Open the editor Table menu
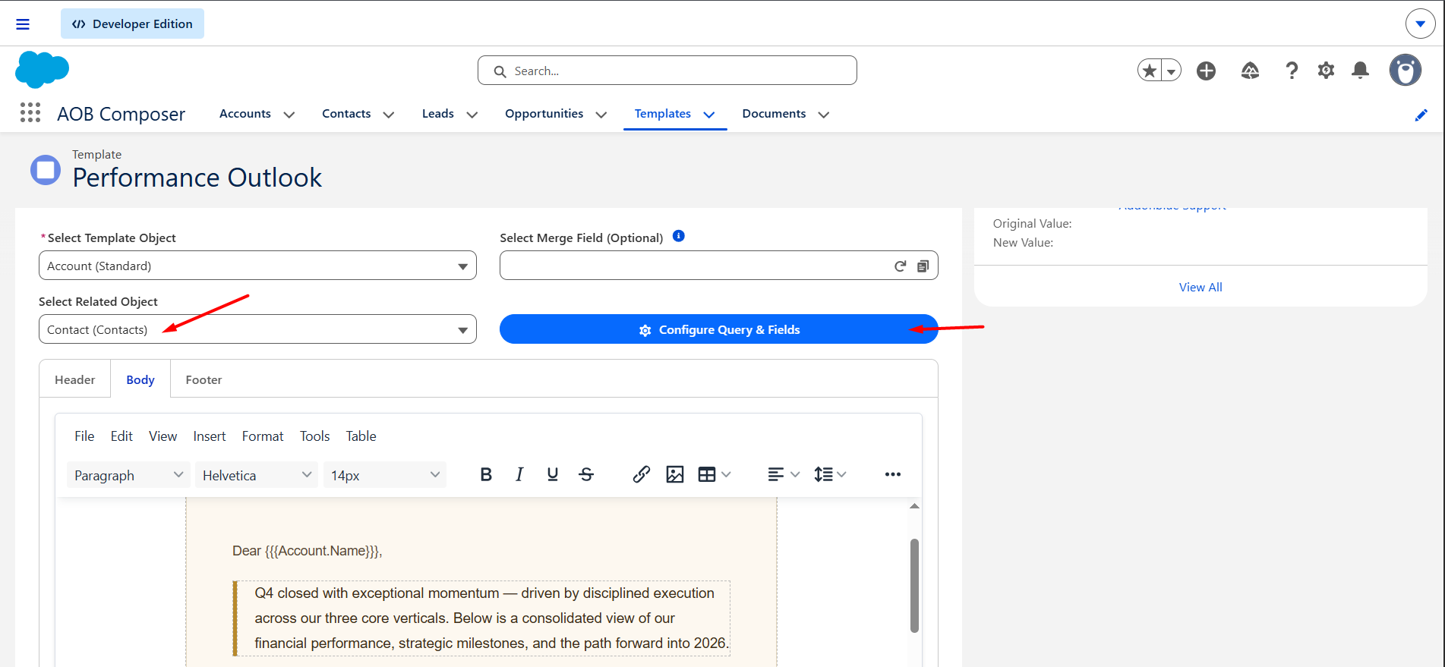The width and height of the screenshot is (1445, 667). pyautogui.click(x=361, y=436)
